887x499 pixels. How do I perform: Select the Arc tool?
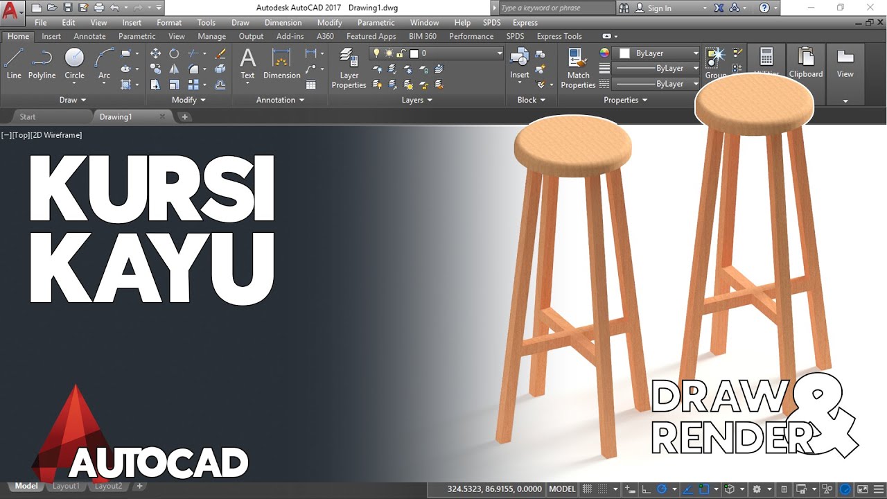(x=104, y=64)
